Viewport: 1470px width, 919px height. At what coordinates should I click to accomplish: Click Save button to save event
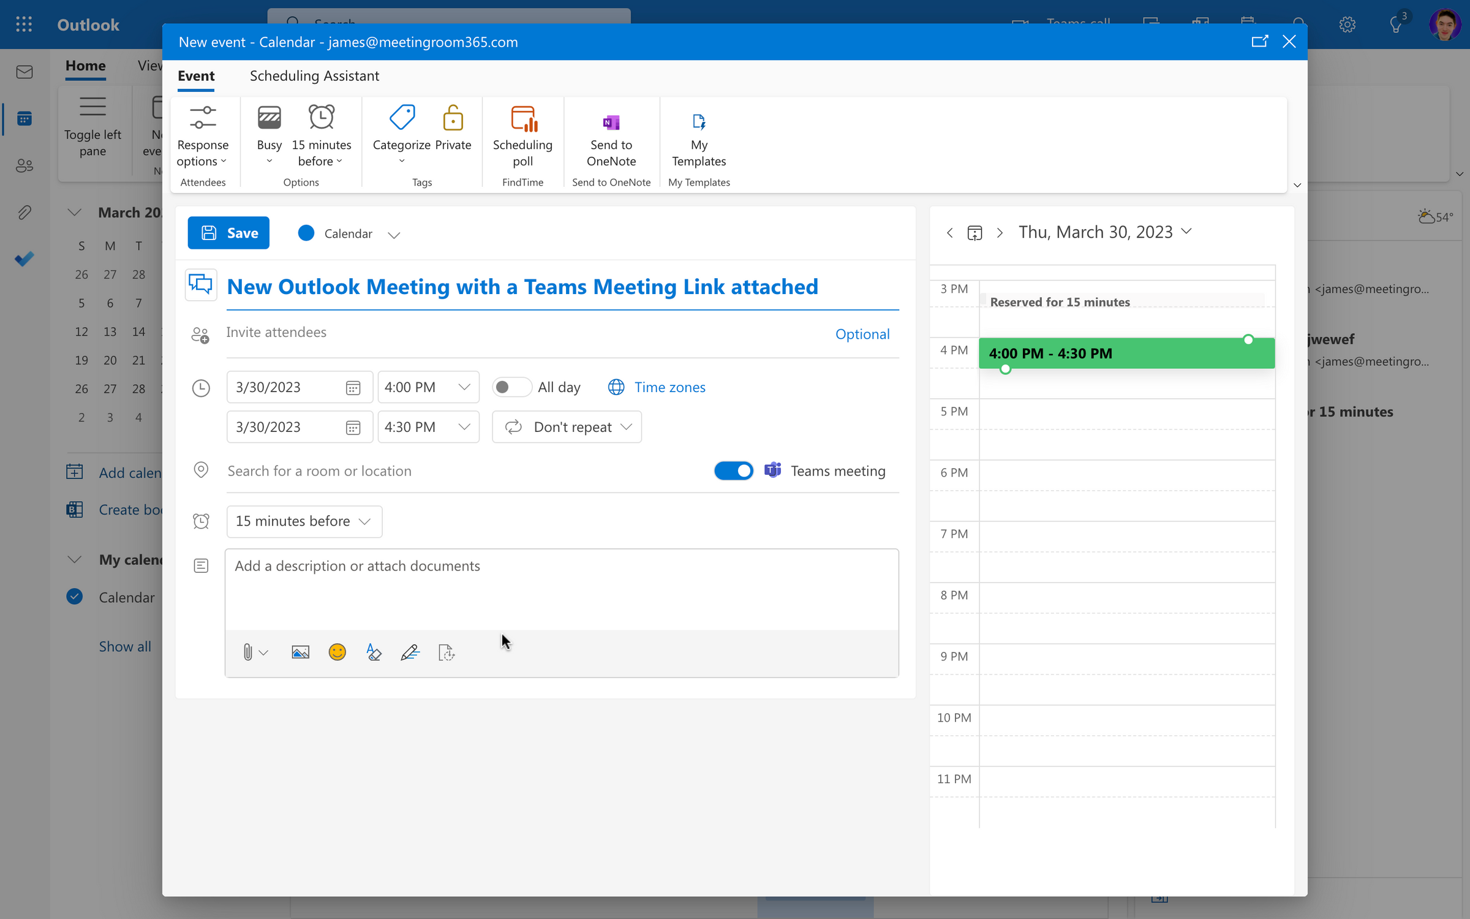click(227, 233)
